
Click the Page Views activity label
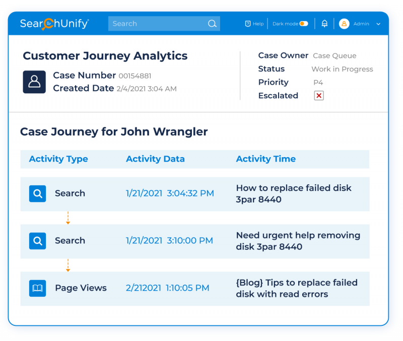click(81, 288)
